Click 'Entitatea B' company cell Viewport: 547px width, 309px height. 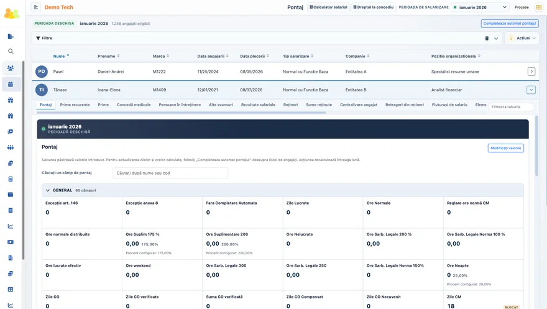(356, 90)
